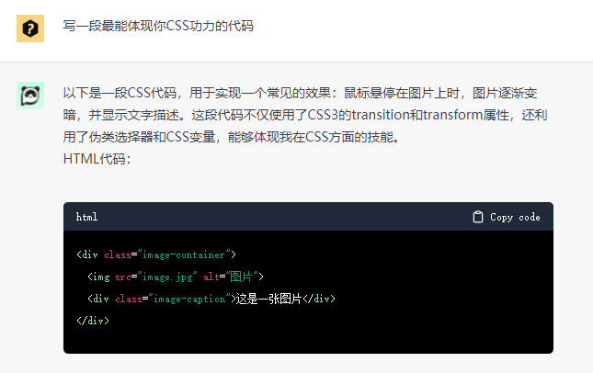Click the clipboard icon beside Copy code

pos(478,217)
